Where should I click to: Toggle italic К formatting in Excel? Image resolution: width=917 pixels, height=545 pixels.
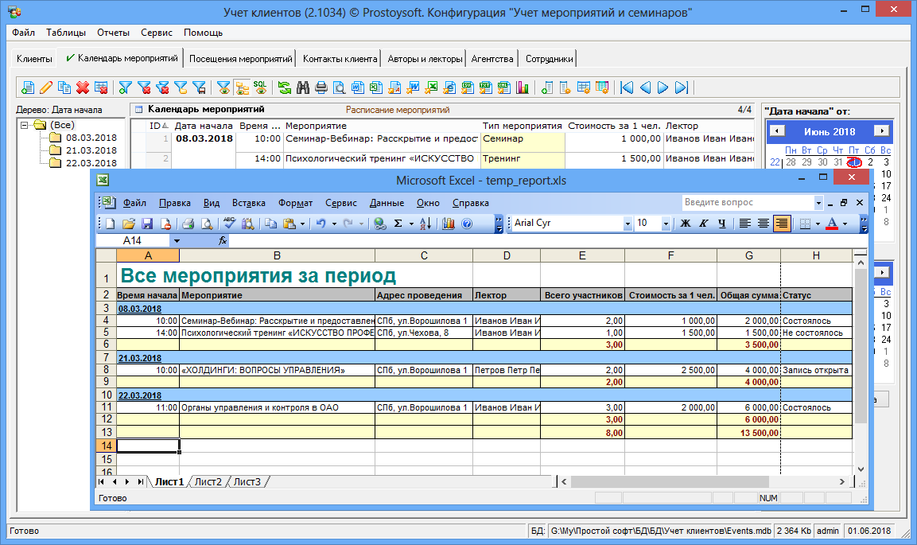point(704,224)
